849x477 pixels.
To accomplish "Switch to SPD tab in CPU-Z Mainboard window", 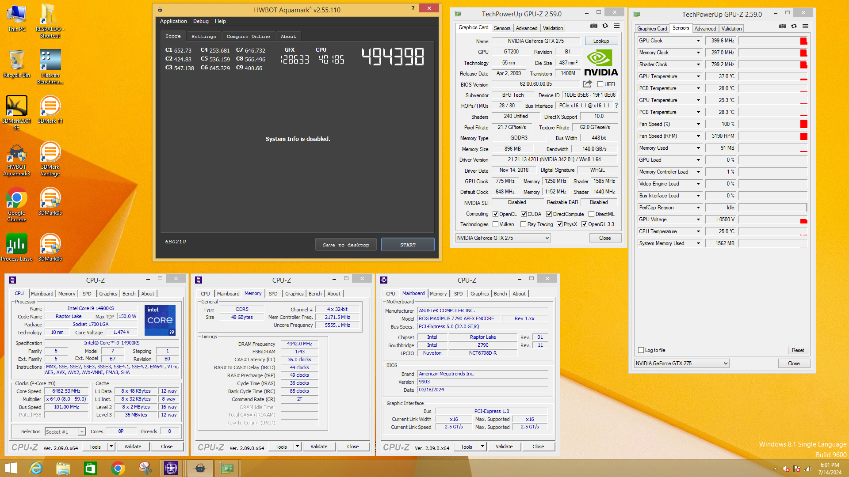I will pyautogui.click(x=459, y=294).
